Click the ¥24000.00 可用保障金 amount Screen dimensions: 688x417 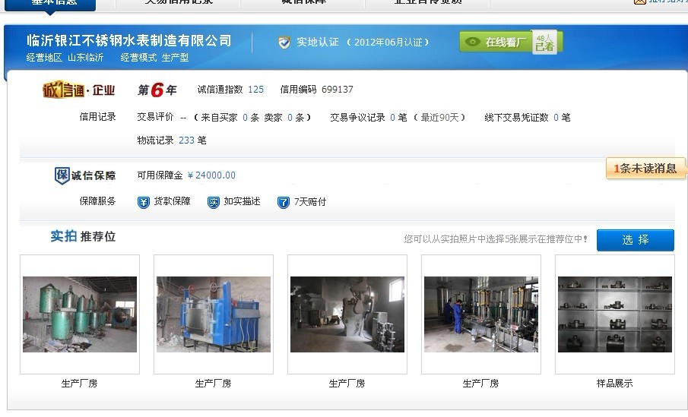pos(211,175)
